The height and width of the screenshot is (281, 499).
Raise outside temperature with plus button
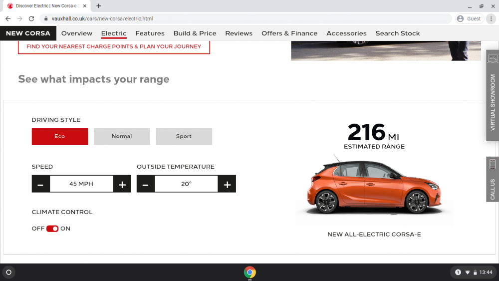pos(227,184)
